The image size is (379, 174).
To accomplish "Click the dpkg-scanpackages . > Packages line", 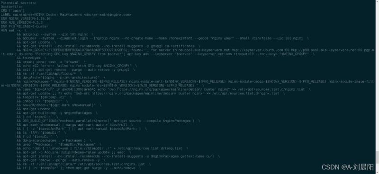I will click(x=54, y=140).
